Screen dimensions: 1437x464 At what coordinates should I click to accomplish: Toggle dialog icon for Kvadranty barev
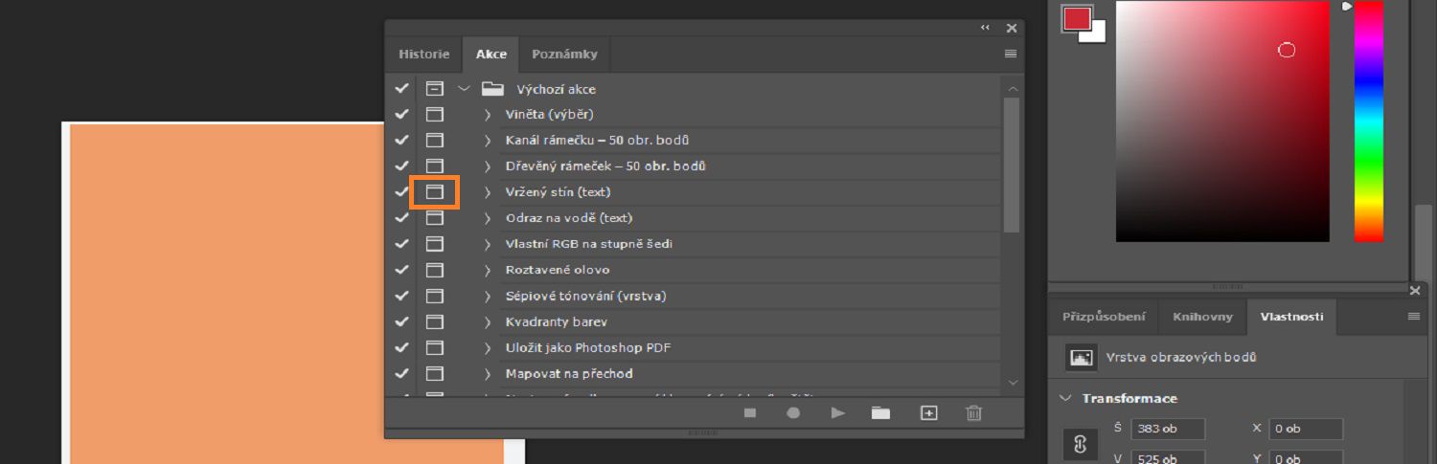tap(435, 321)
